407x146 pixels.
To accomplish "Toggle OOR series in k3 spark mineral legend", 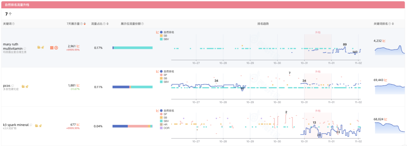I will tap(164, 128).
